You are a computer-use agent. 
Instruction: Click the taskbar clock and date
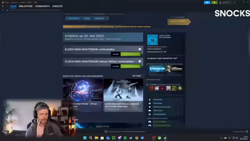244,138
